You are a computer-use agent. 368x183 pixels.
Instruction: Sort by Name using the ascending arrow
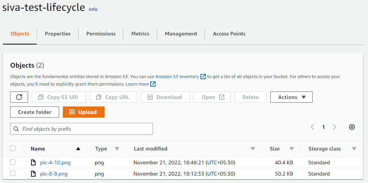[x=78, y=149]
